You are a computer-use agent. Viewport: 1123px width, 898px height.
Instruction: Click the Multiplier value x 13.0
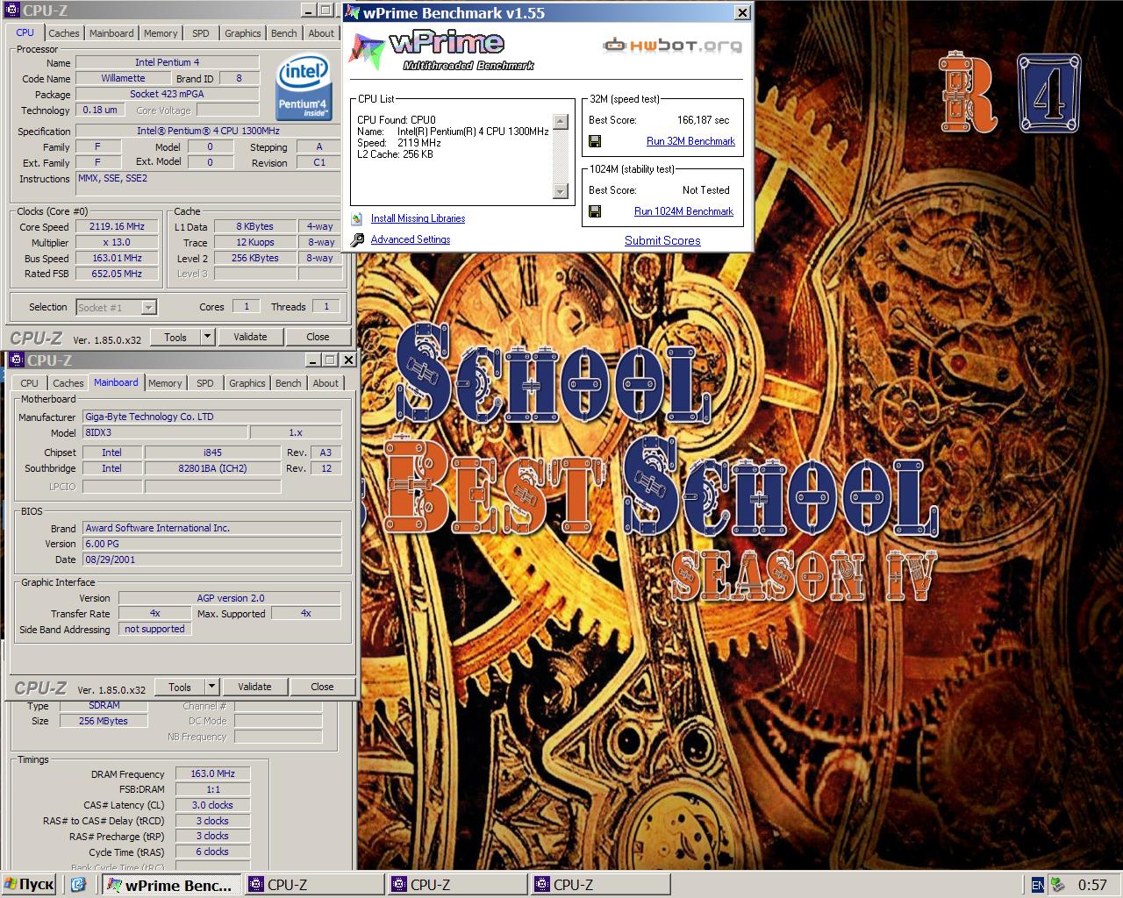[116, 242]
